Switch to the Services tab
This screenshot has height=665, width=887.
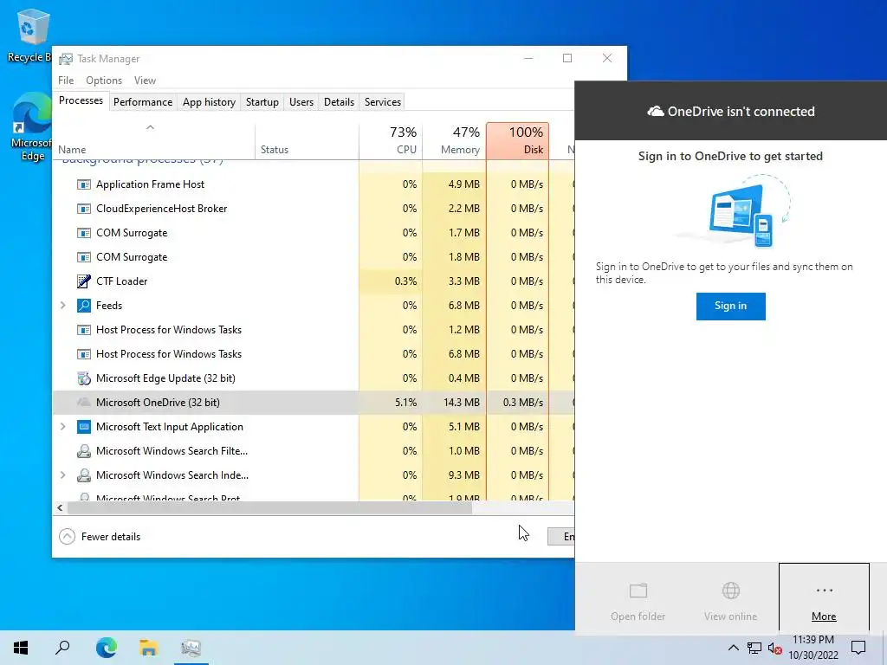point(382,102)
